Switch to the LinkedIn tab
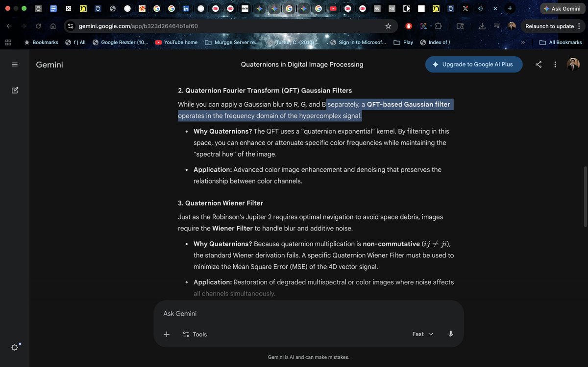The image size is (588, 367). pos(186,8)
